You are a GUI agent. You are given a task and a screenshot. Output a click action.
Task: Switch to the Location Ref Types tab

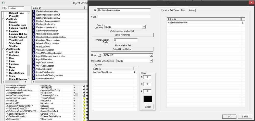(170, 10)
